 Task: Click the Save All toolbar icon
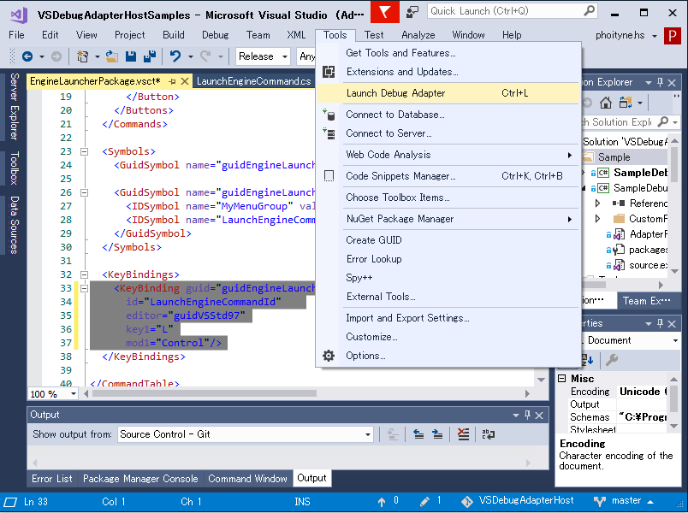[150, 56]
